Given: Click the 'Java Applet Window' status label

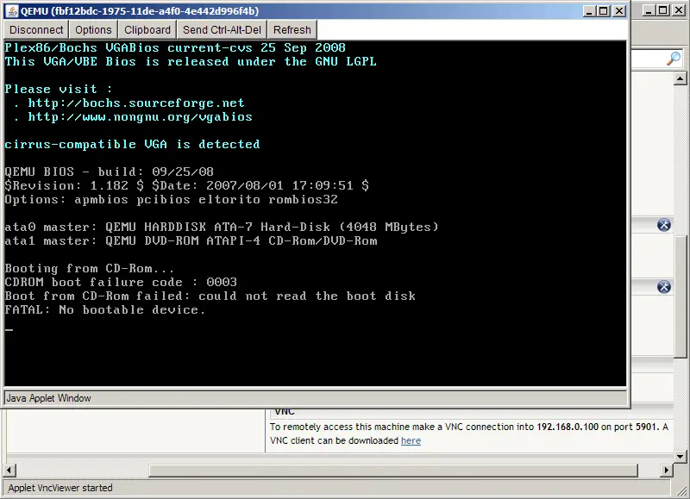Looking at the screenshot, I should 48,398.
